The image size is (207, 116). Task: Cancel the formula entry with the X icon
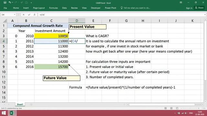click(x=24, y=15)
